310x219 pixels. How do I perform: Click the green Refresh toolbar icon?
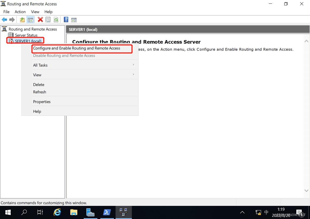pos(56,20)
